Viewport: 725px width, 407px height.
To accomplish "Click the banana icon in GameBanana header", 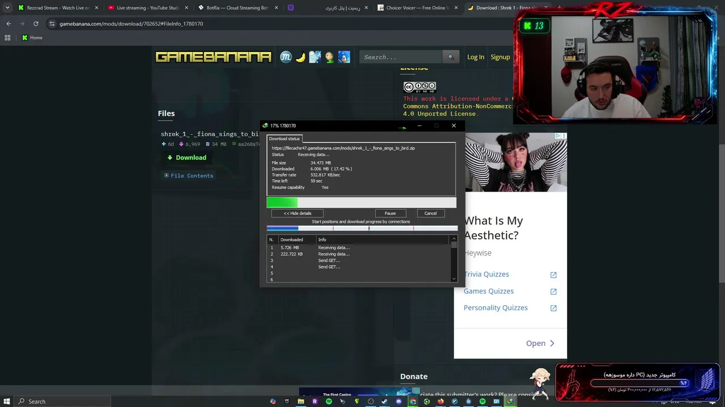I will point(301,57).
